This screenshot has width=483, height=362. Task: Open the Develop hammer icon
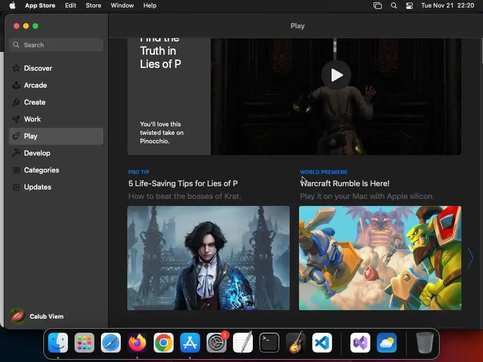(16, 153)
